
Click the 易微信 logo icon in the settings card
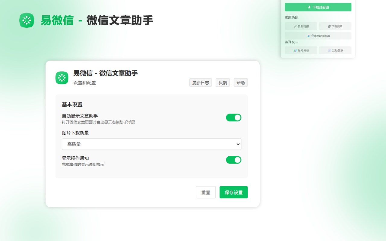[x=62, y=78]
